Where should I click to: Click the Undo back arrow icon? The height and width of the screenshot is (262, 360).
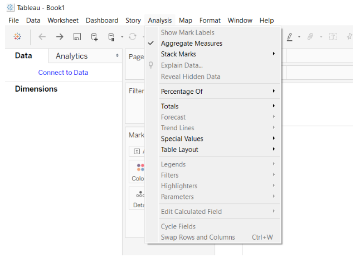click(42, 37)
